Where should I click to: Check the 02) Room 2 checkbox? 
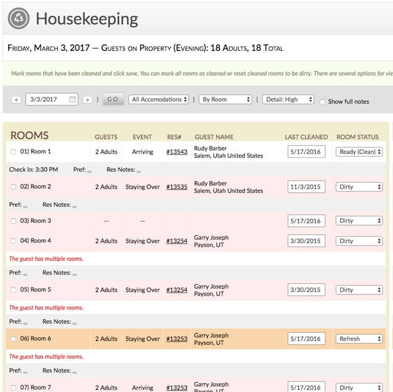(x=13, y=187)
